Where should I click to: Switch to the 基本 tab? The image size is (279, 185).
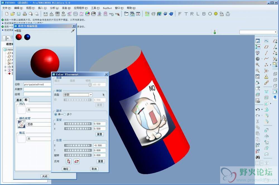pos(19,100)
